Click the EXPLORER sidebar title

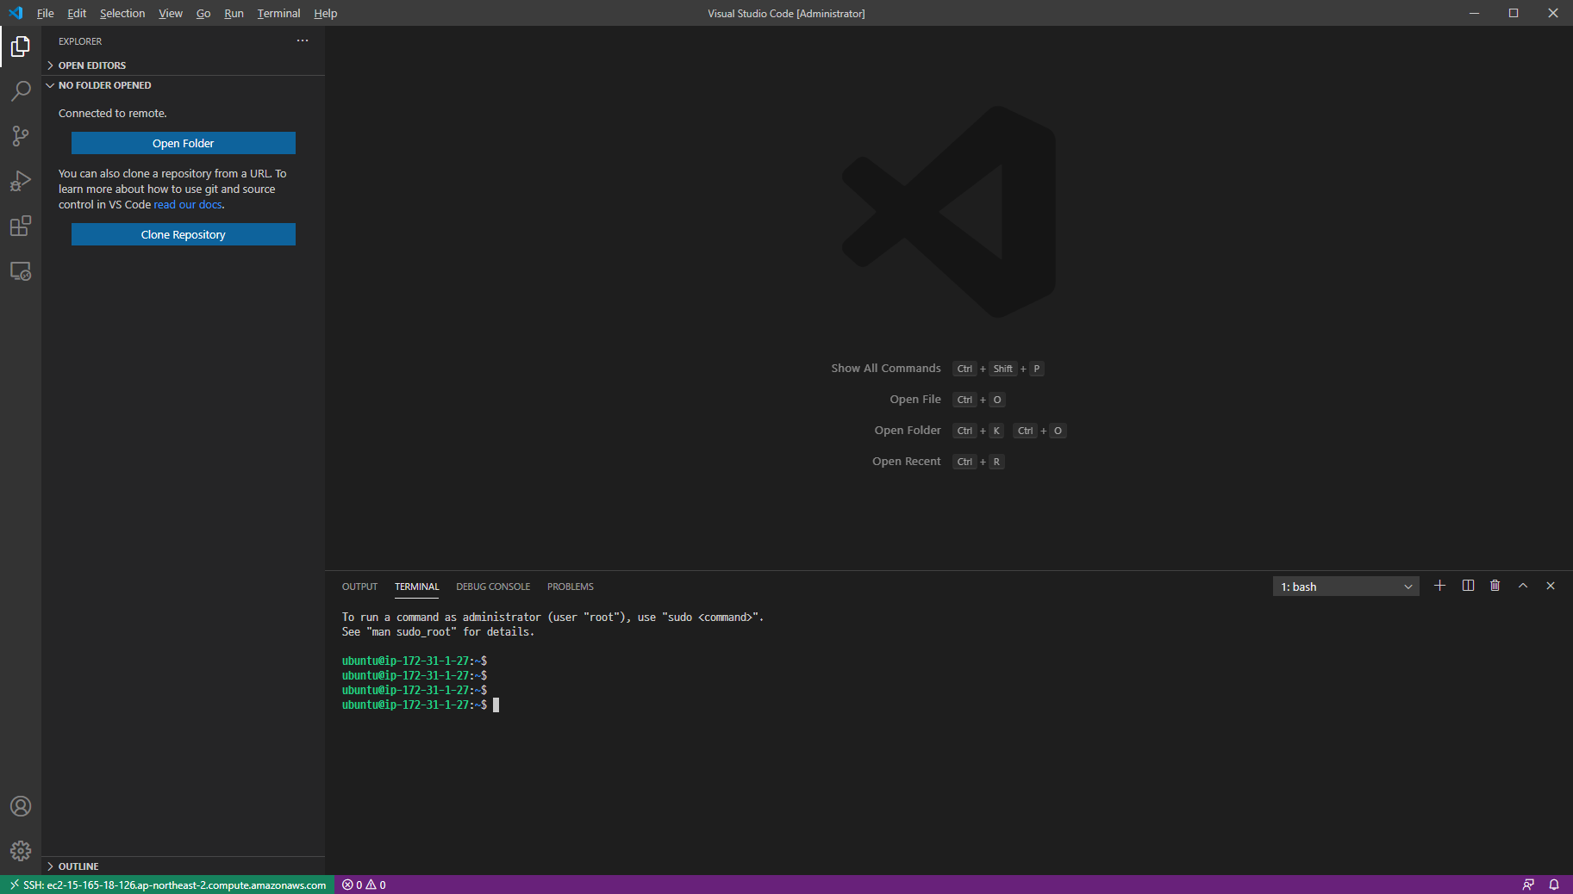point(80,41)
